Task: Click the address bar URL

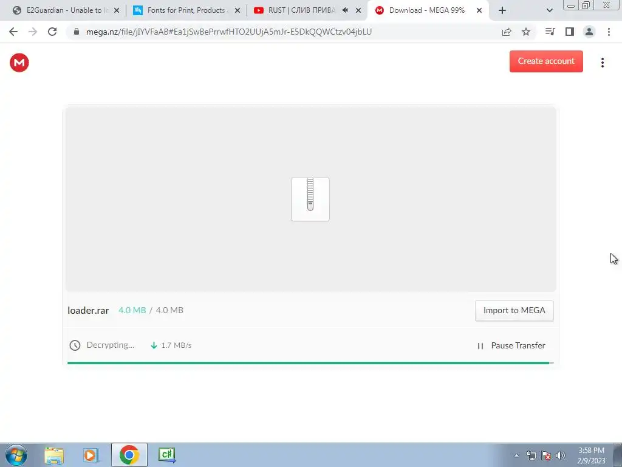Action: [x=229, y=32]
